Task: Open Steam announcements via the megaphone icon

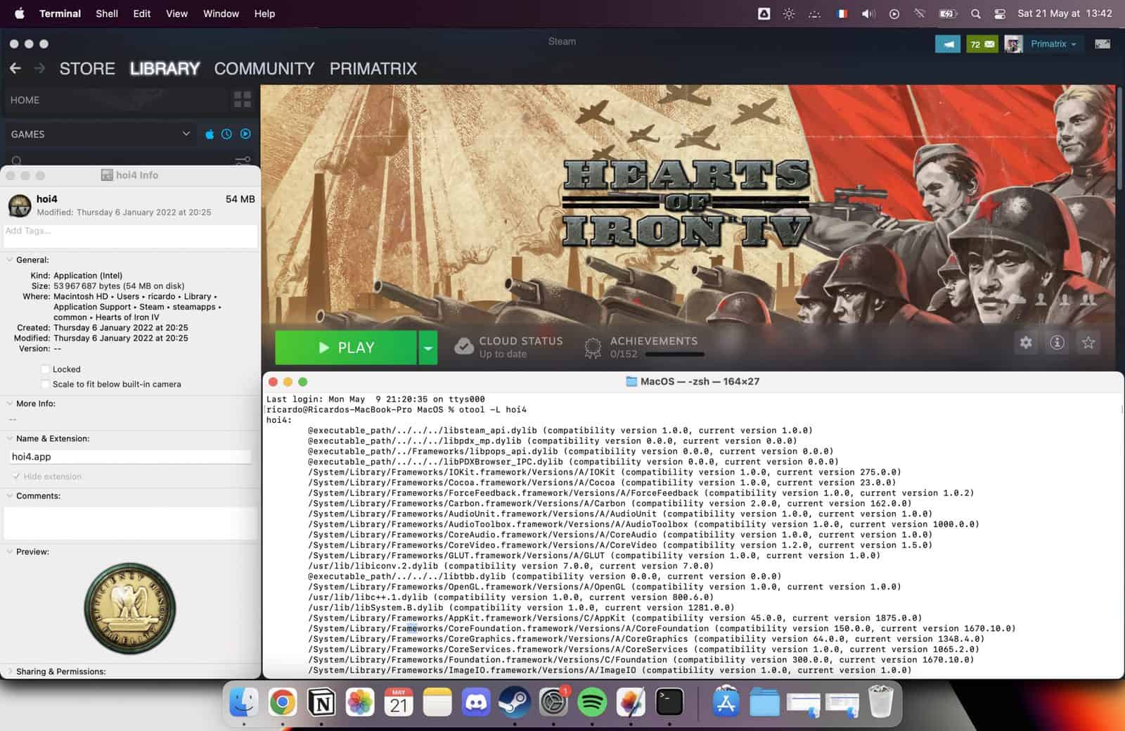Action: pyautogui.click(x=948, y=44)
